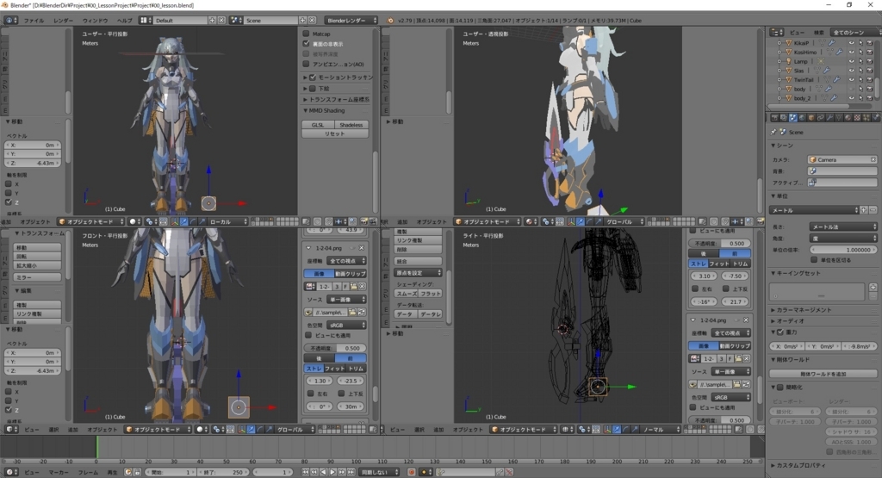Click the リセット button in MMD Shading
Viewport: 882px width, 478px height.
[335, 133]
